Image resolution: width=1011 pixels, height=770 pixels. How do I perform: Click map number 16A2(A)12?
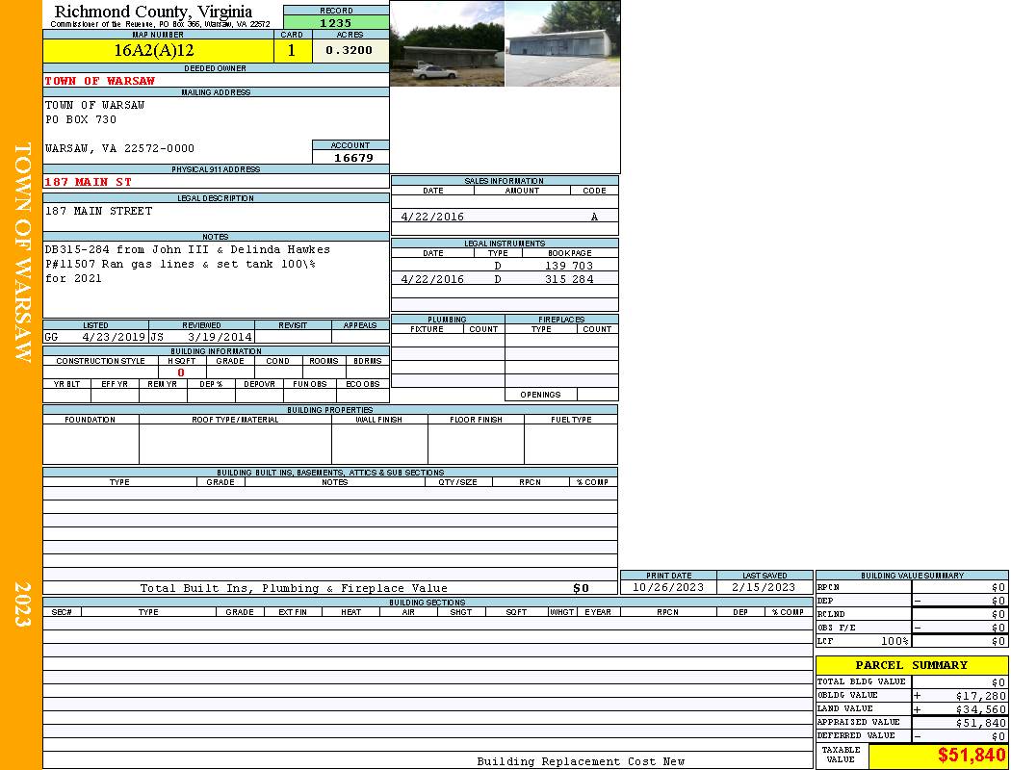click(x=154, y=51)
